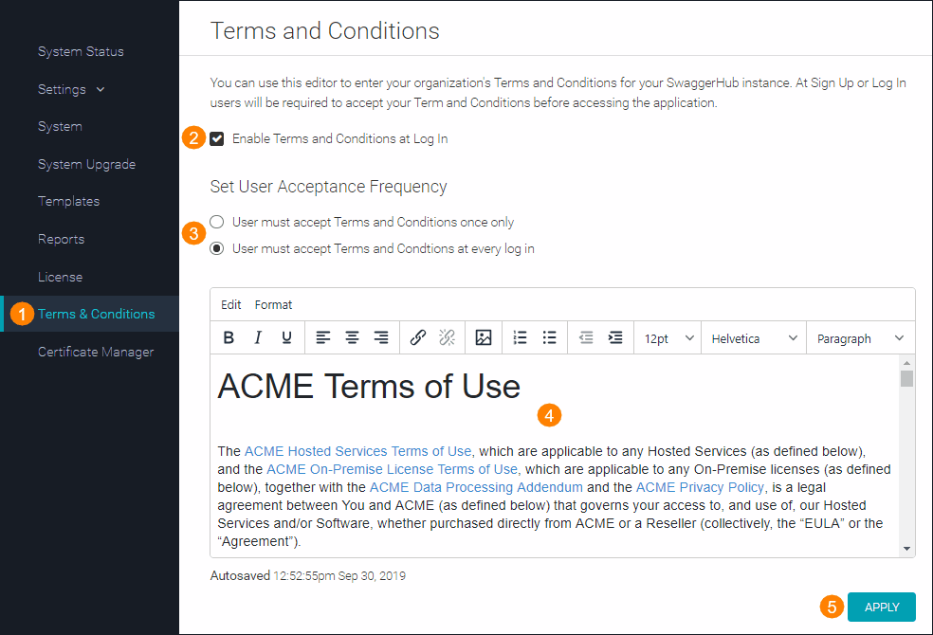Image resolution: width=933 pixels, height=635 pixels.
Task: Enable Terms and Conditions at Log In
Action: click(217, 137)
